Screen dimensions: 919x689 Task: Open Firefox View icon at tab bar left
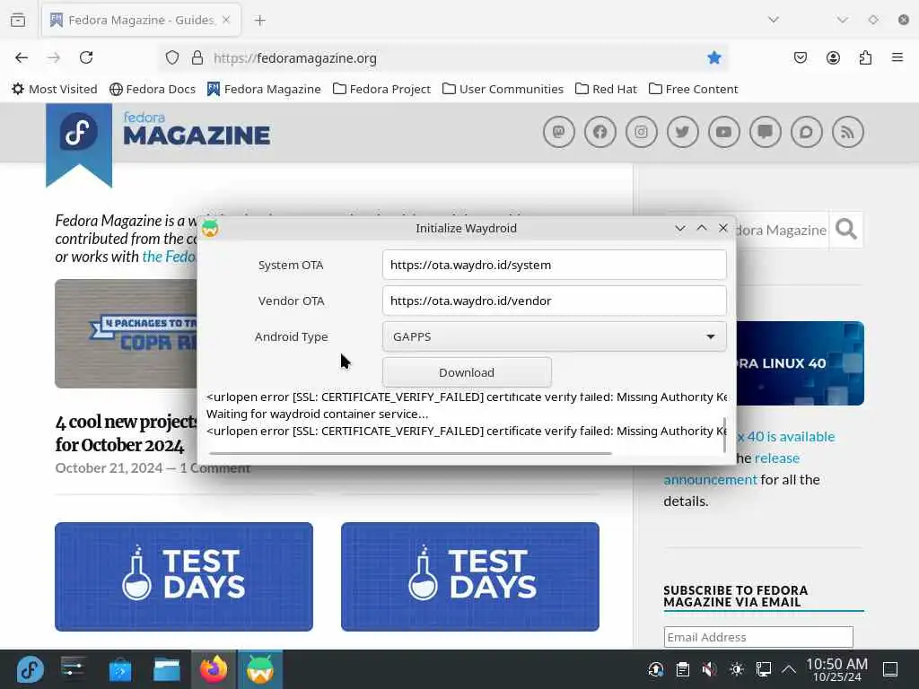[x=18, y=21]
